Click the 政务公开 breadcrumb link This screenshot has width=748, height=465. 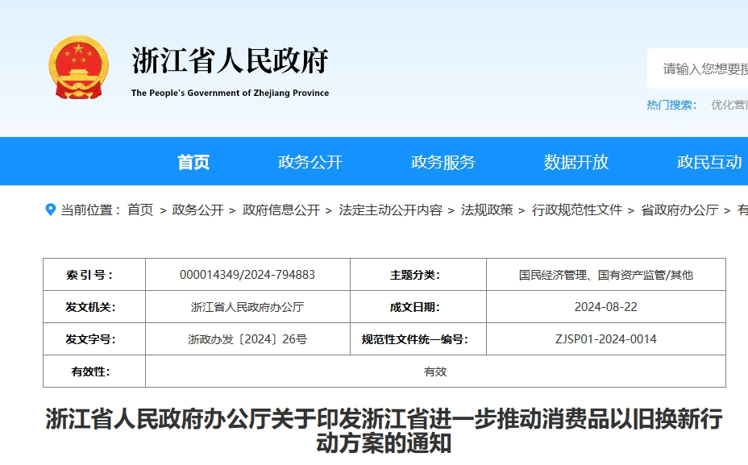pos(197,210)
